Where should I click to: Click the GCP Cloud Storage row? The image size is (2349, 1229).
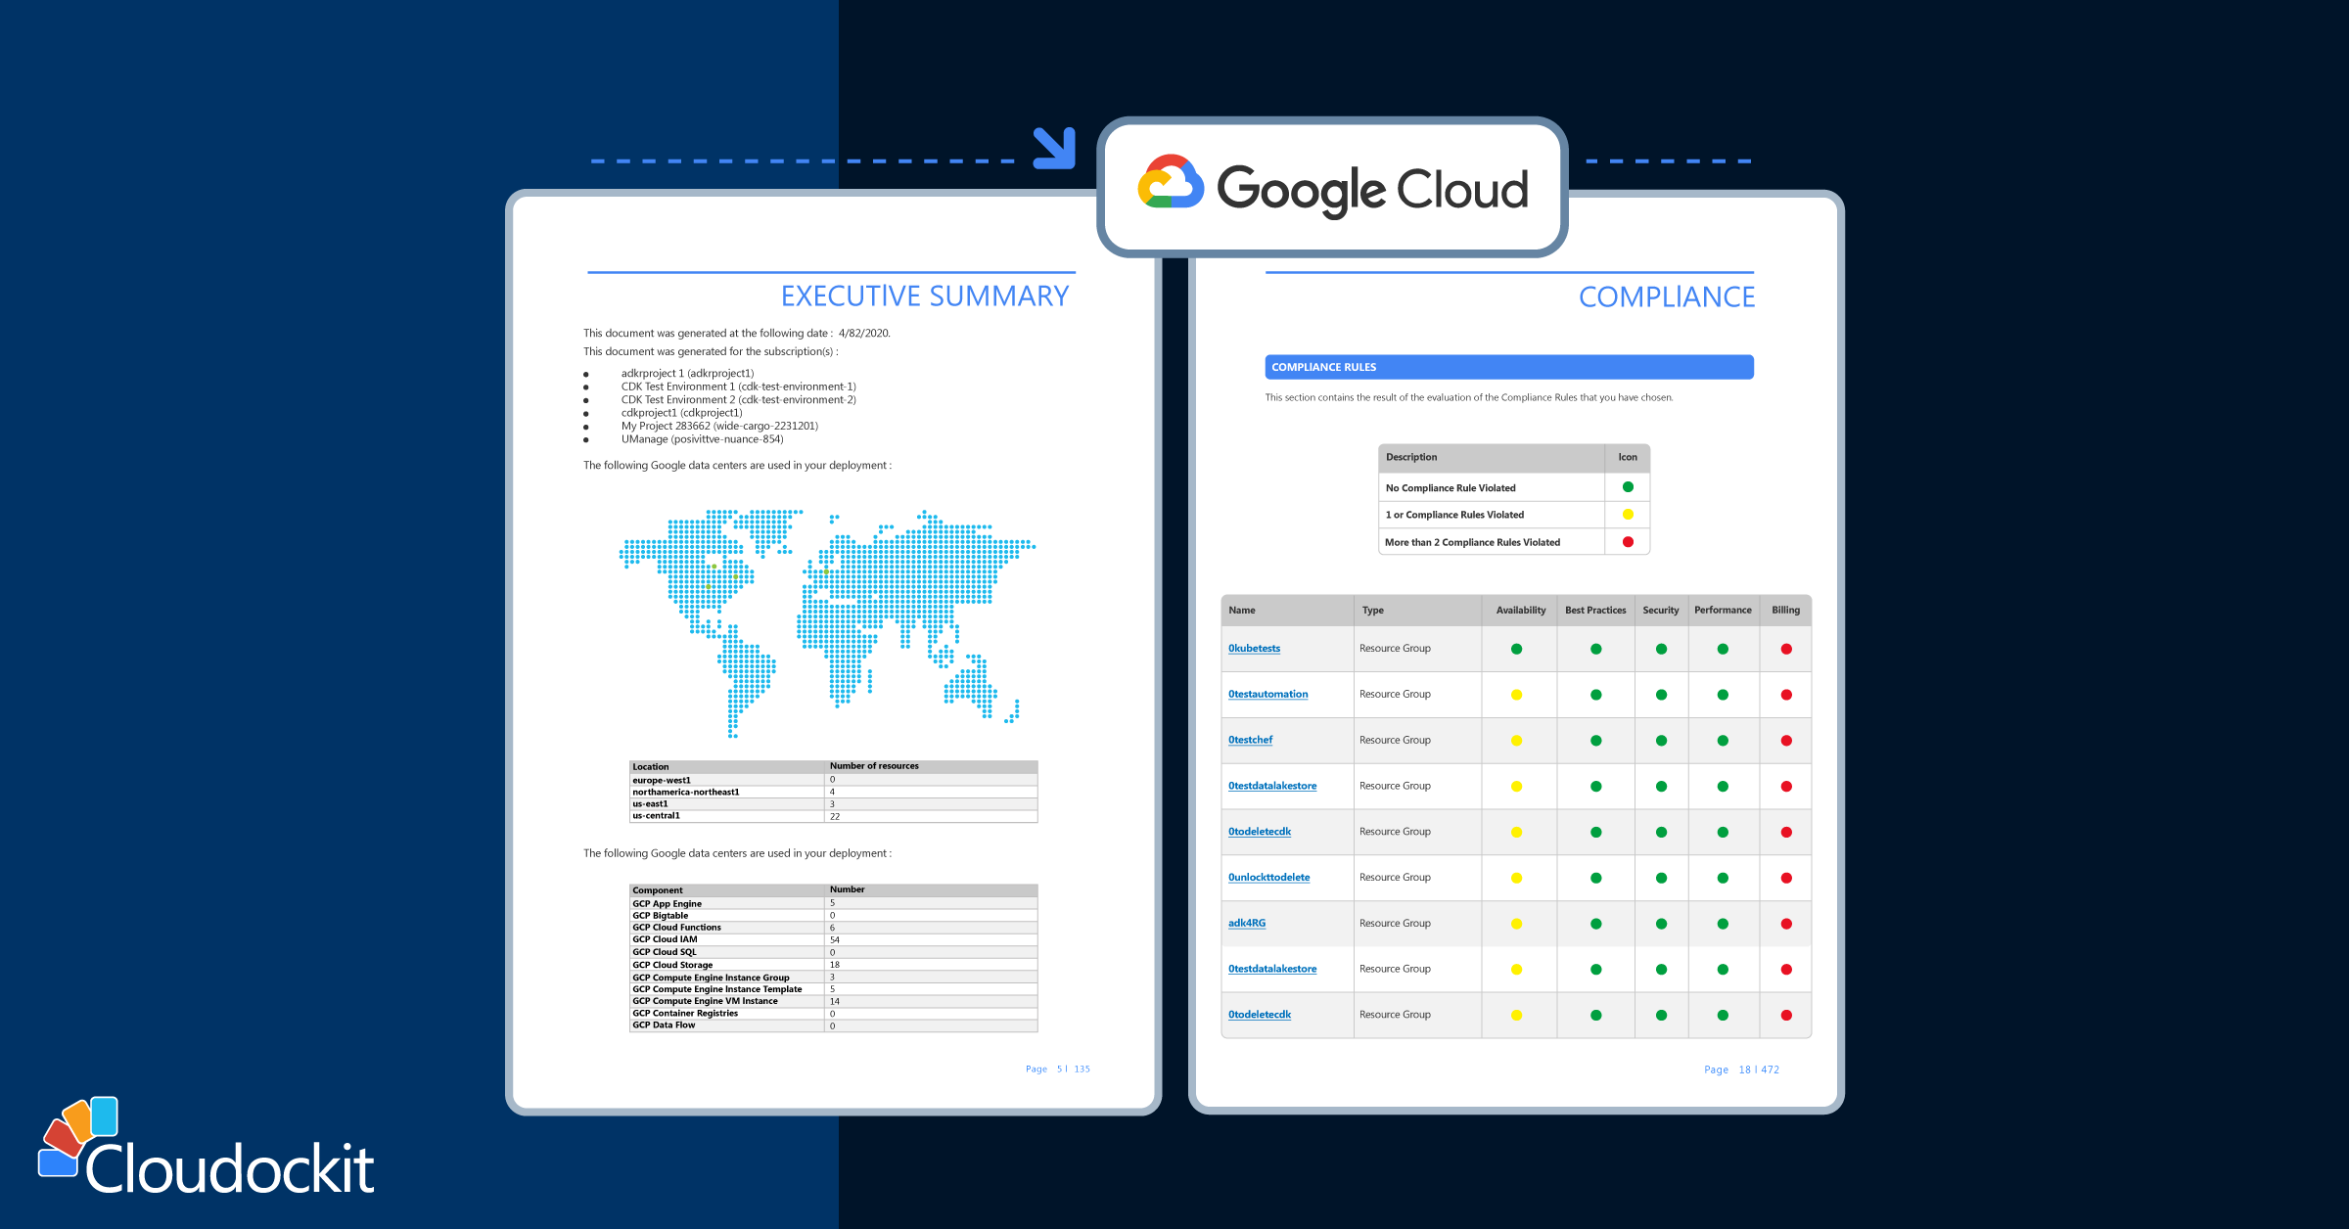pyautogui.click(x=833, y=964)
